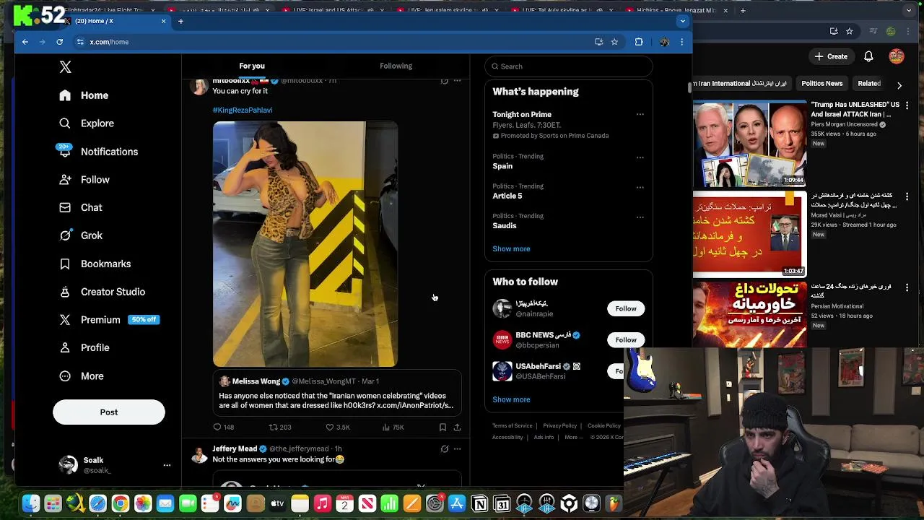The image size is (924, 520).
Task: Click YouTube Create button
Action: point(831,56)
